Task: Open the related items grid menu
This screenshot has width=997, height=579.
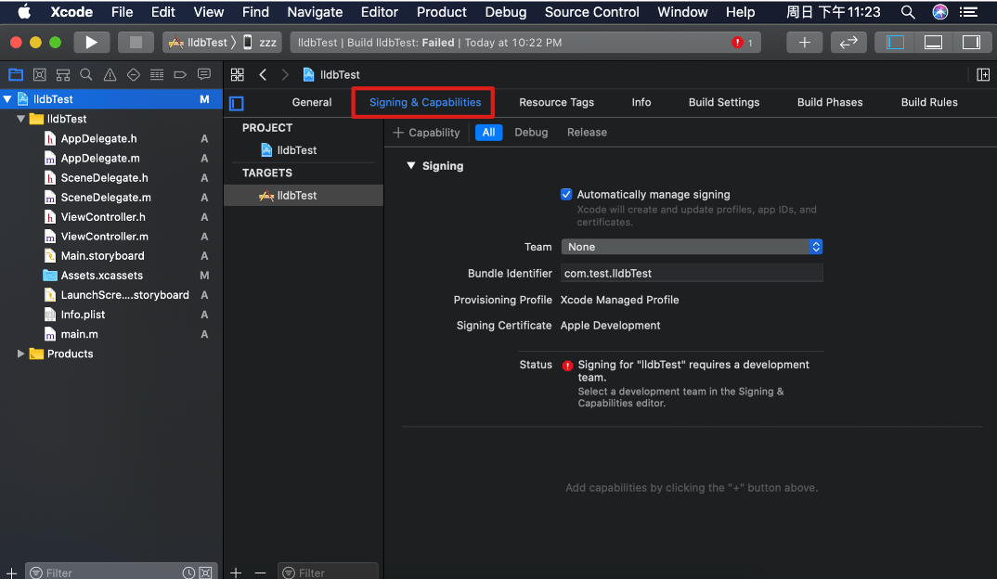Action: pyautogui.click(x=237, y=75)
